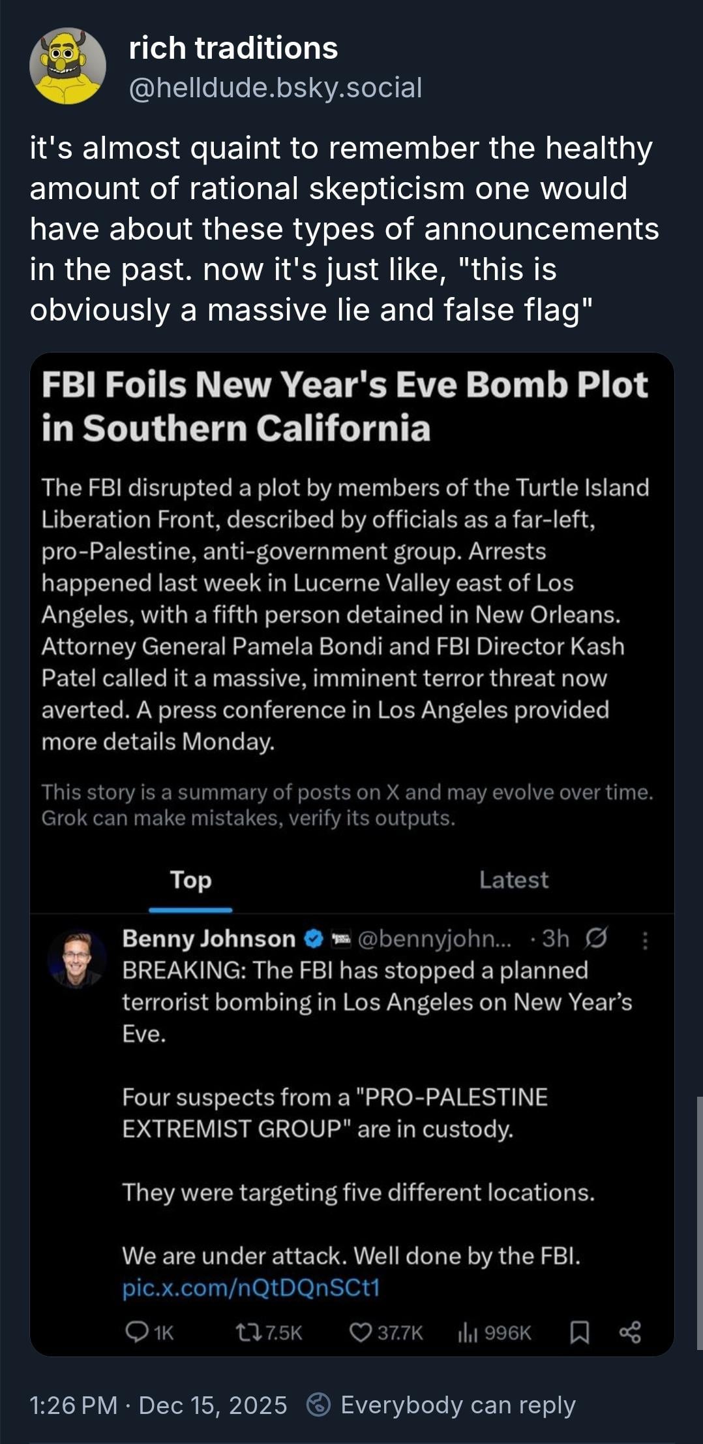Open Benny Johnson's profile photo
Image resolution: width=703 pixels, height=1444 pixels.
coord(78,958)
